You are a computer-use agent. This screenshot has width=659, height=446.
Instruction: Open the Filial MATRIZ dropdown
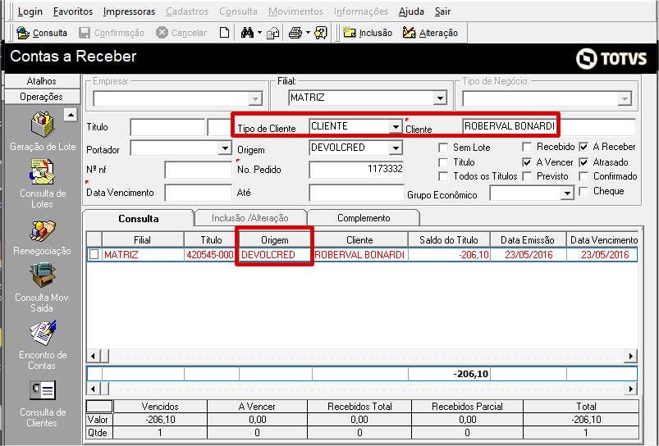click(440, 98)
